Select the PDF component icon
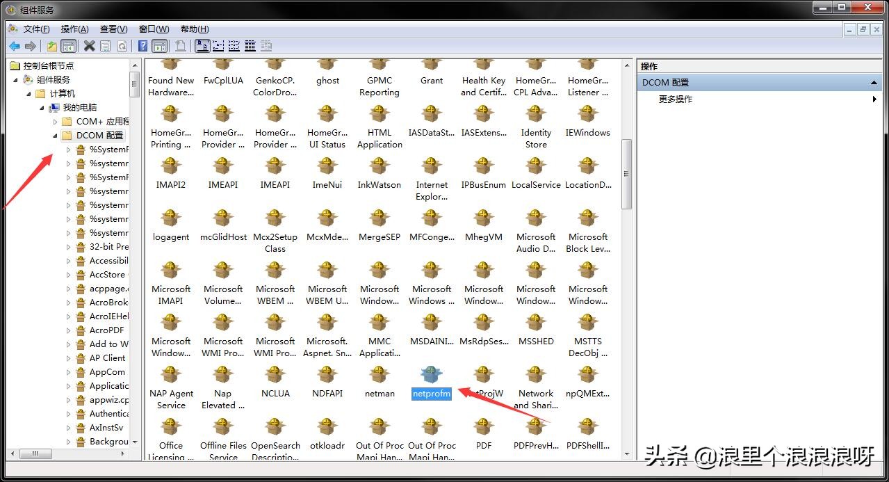This screenshot has width=889, height=482. click(484, 428)
